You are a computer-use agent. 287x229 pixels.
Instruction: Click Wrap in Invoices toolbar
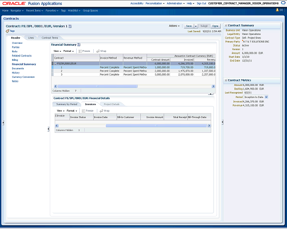[104, 111]
